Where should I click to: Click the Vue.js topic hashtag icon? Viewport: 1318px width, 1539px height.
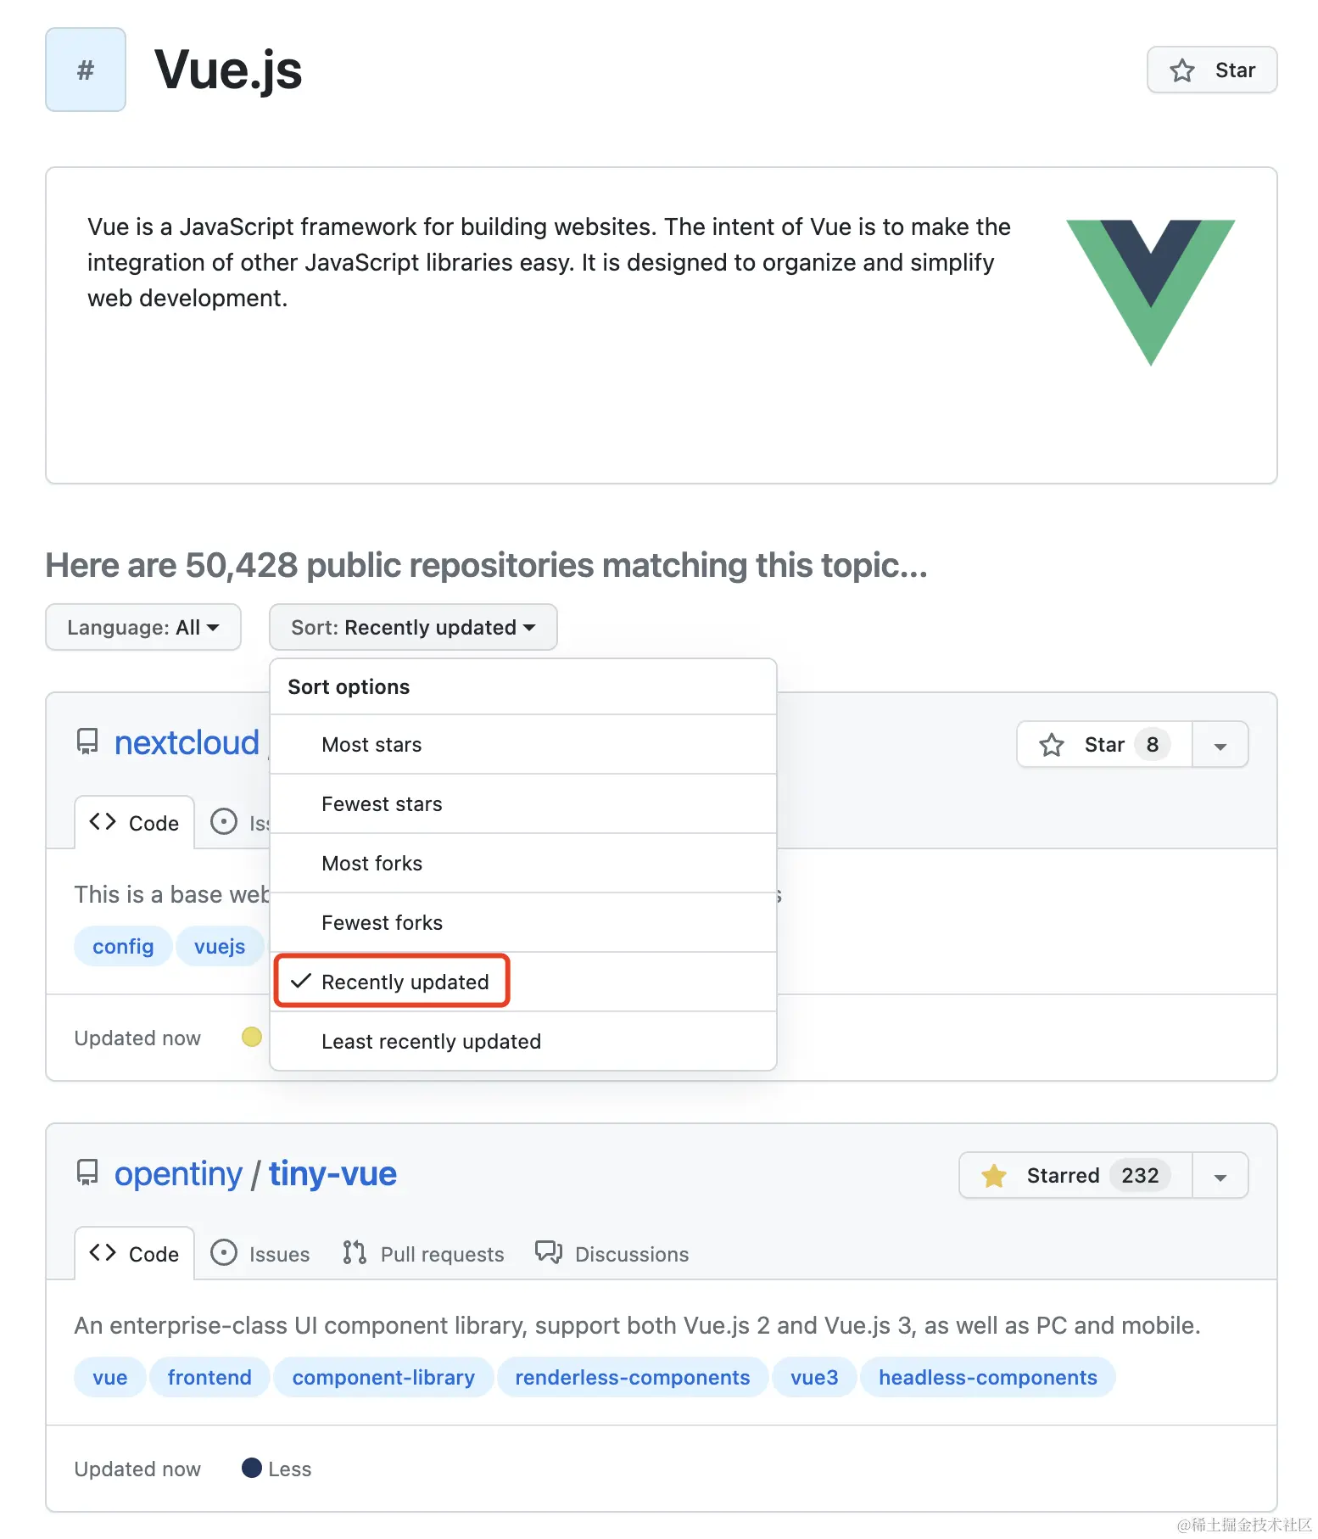[85, 70]
